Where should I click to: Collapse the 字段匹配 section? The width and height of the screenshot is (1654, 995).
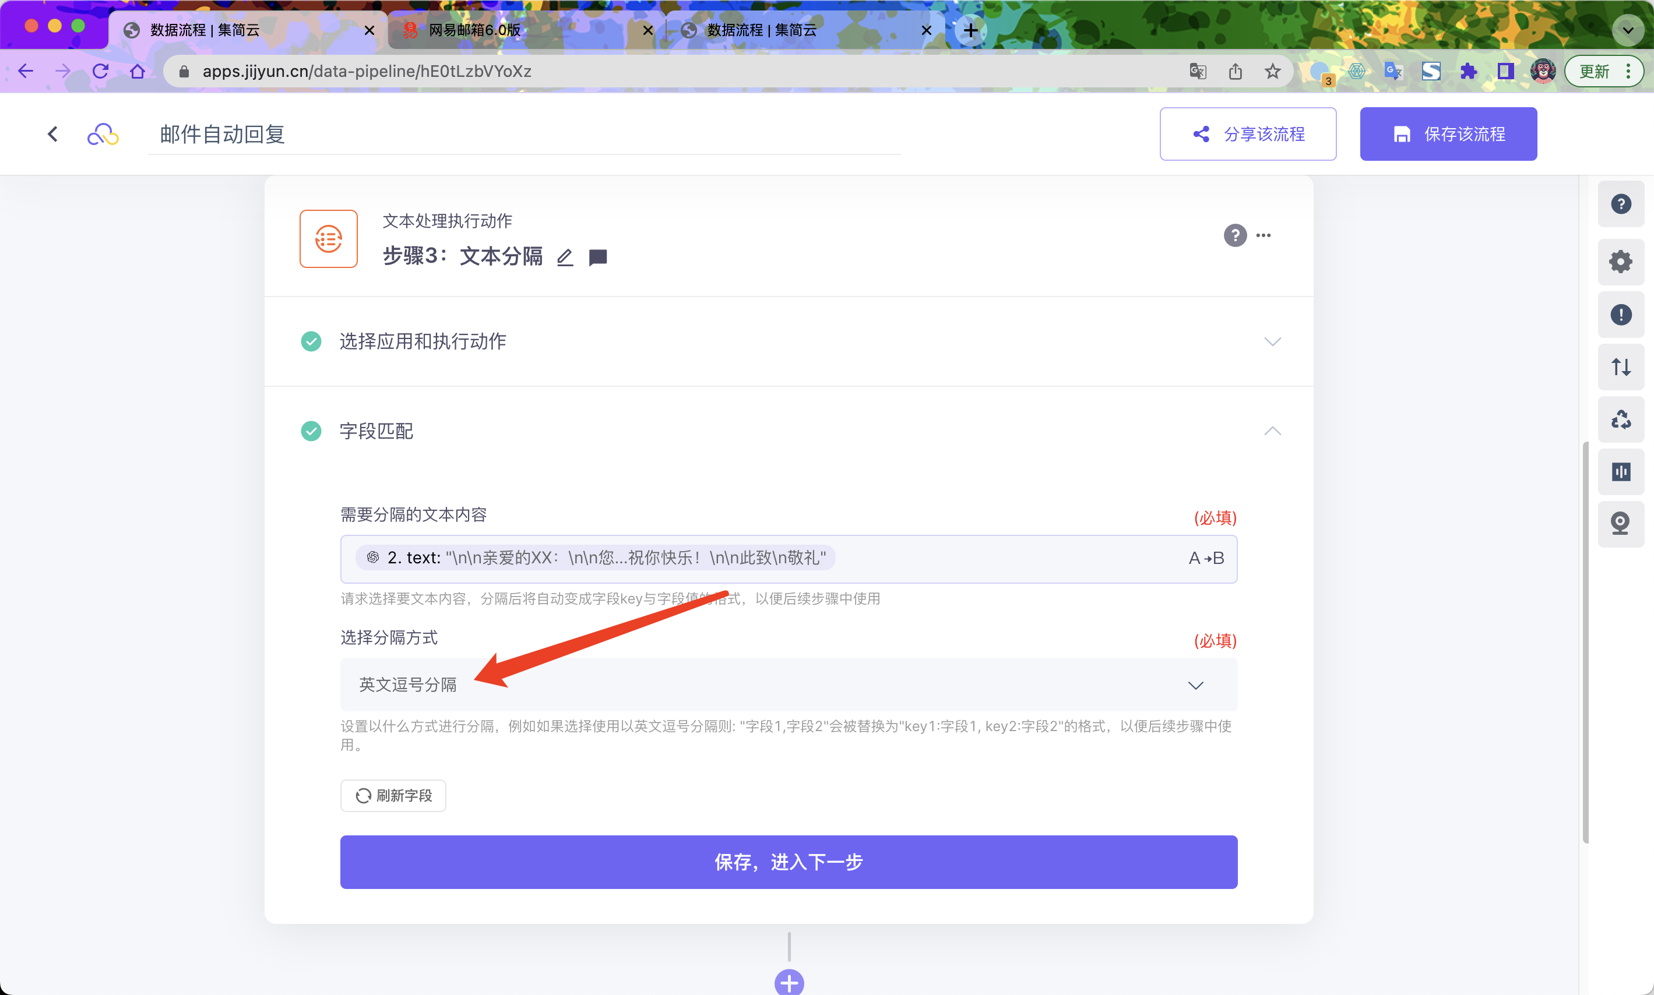click(1272, 431)
